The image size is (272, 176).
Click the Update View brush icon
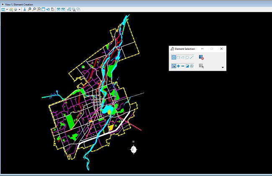25,9
